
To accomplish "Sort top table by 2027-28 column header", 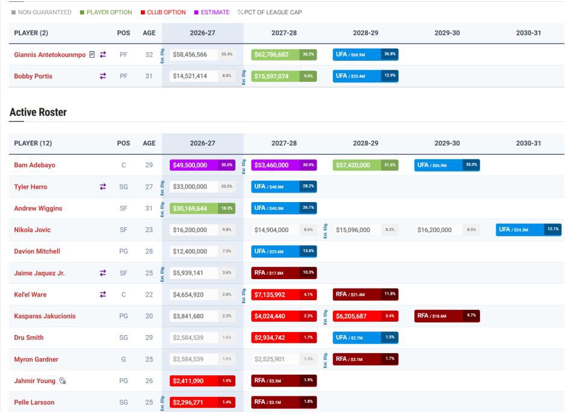I will pyautogui.click(x=284, y=33).
